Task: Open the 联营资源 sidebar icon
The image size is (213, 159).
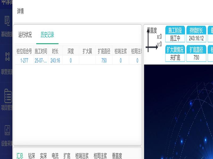Action: tap(7, 56)
